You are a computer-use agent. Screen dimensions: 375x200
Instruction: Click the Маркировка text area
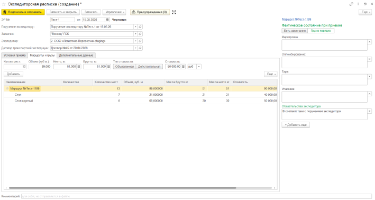click(x=324, y=45)
